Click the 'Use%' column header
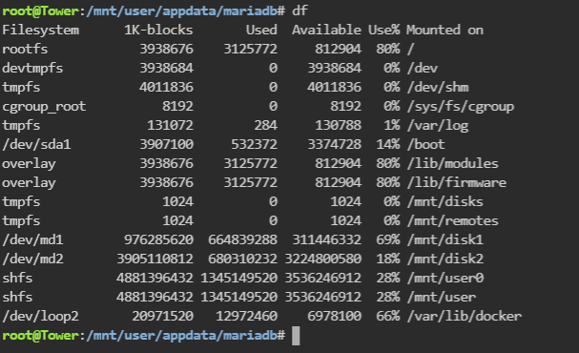Image resolution: width=579 pixels, height=353 pixels. 383,30
